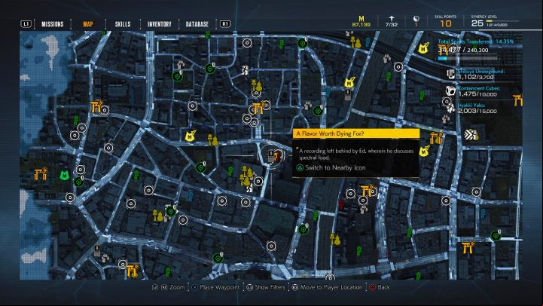Click the Total Spirits Transferred progress bar
Image resolution: width=543 pixels, height=306 pixels.
coord(468,59)
